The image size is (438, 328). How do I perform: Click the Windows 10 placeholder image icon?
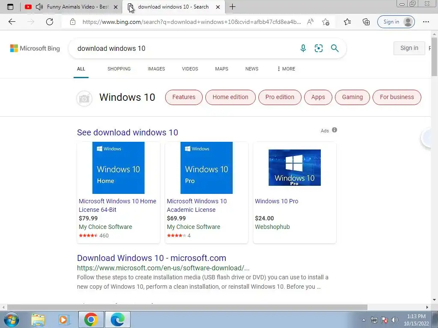coord(84,99)
